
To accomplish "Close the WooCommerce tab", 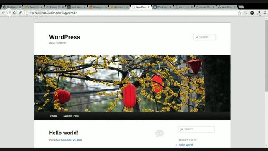I will (x=170, y=7).
